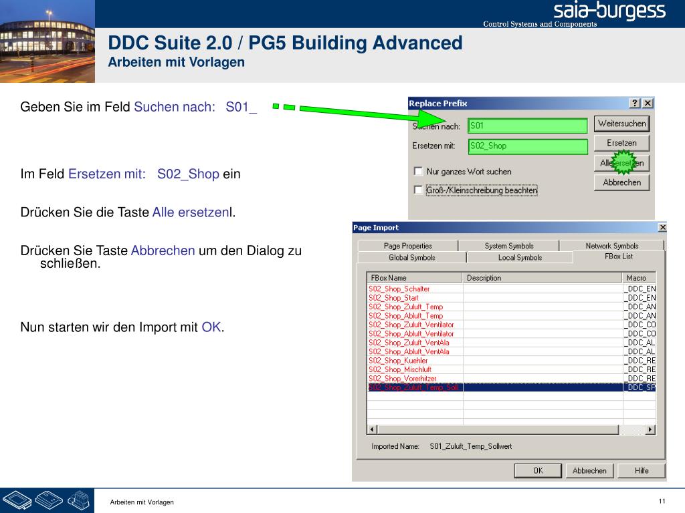This screenshot has height=513, width=685.
Task: Switch to the Global Symbols tab
Action: coord(412,257)
